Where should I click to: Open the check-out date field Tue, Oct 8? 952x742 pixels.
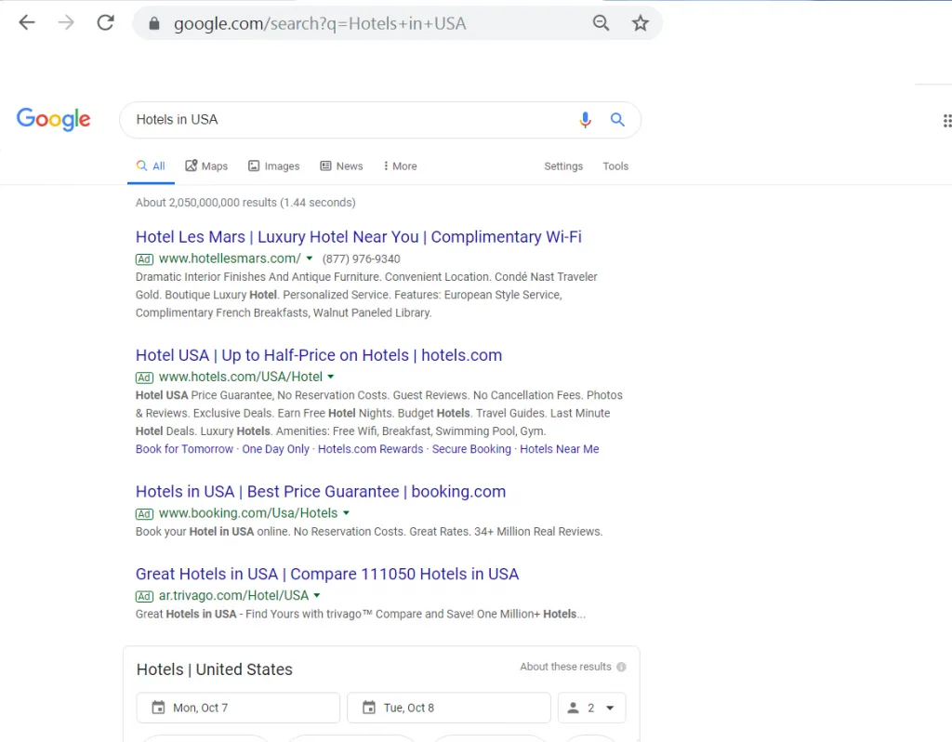click(449, 708)
